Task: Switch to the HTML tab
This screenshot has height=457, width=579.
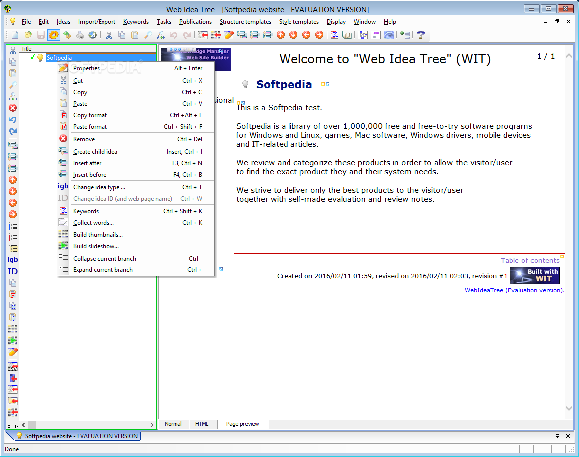Action: (x=202, y=424)
